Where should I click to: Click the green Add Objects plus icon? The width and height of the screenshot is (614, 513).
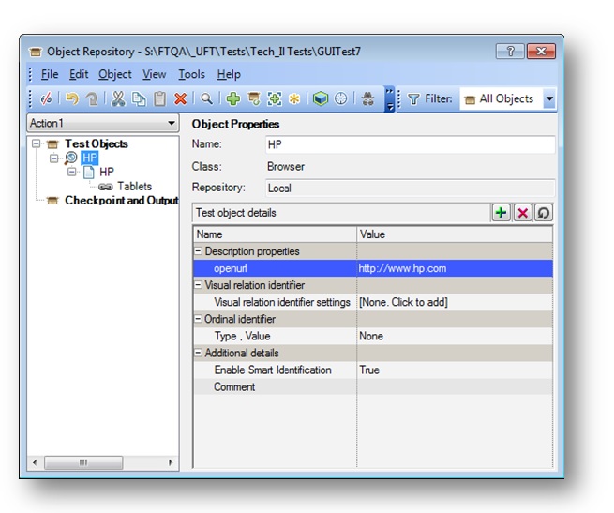pyautogui.click(x=233, y=99)
